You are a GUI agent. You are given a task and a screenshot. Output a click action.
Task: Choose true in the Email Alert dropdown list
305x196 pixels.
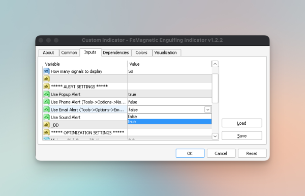[170, 122]
